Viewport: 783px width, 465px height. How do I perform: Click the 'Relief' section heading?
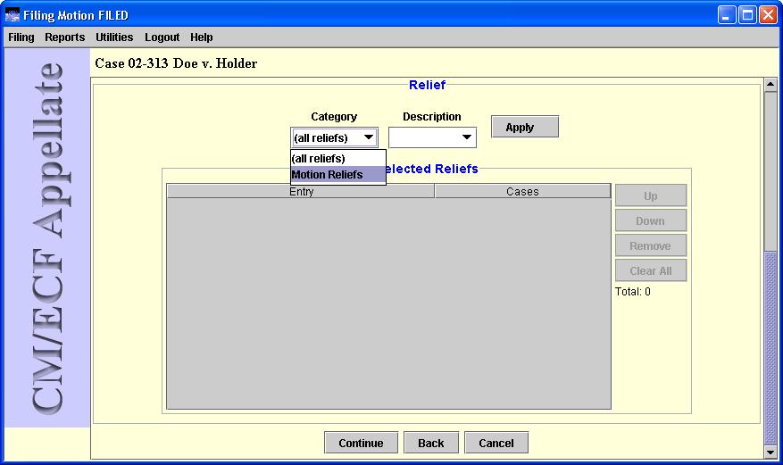(427, 85)
